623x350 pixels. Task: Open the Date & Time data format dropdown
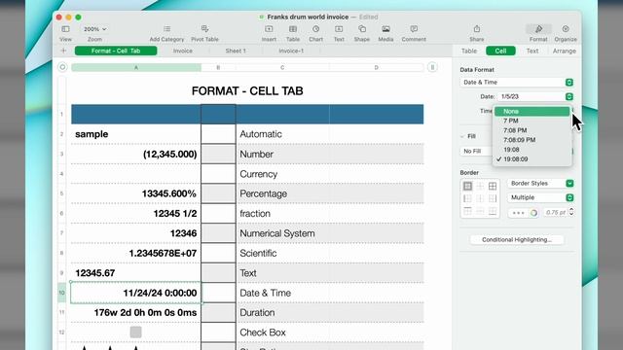pyautogui.click(x=517, y=82)
